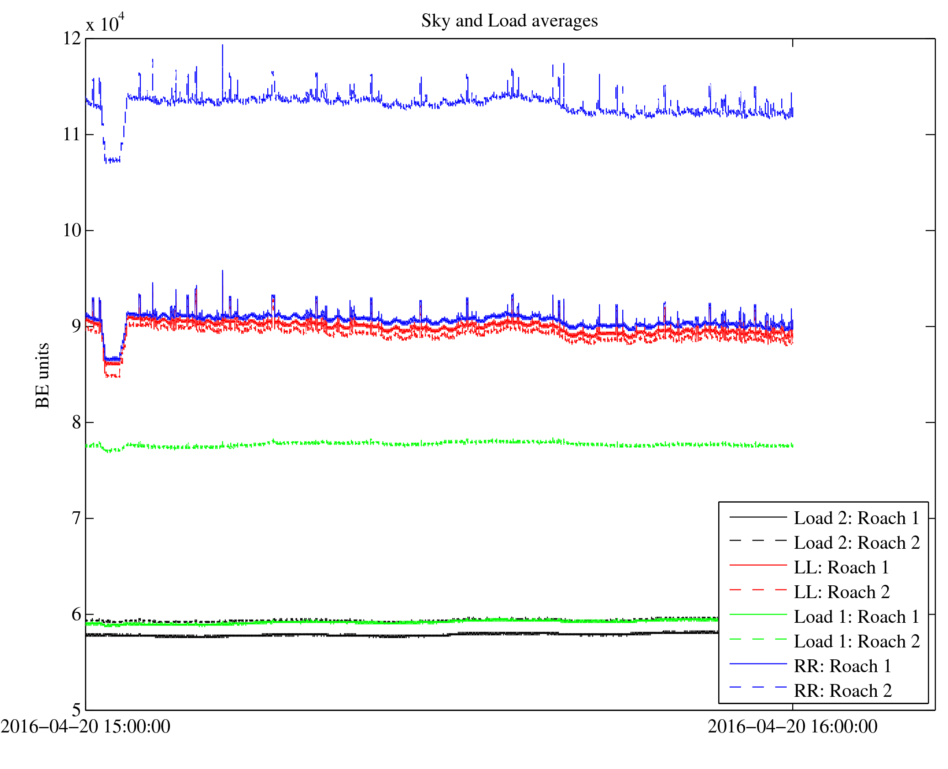The width and height of the screenshot is (948, 769).
Task: Select 'Load 1: Roach 2' legend text
Action: pos(856,642)
